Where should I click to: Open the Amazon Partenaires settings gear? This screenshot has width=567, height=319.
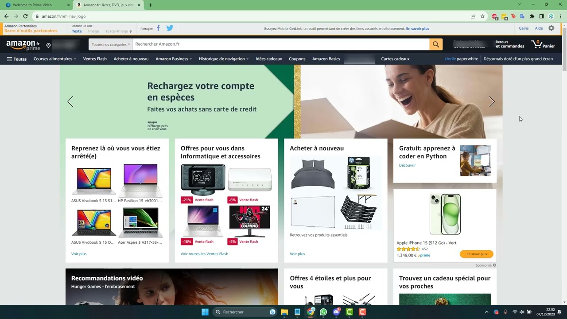(x=551, y=28)
